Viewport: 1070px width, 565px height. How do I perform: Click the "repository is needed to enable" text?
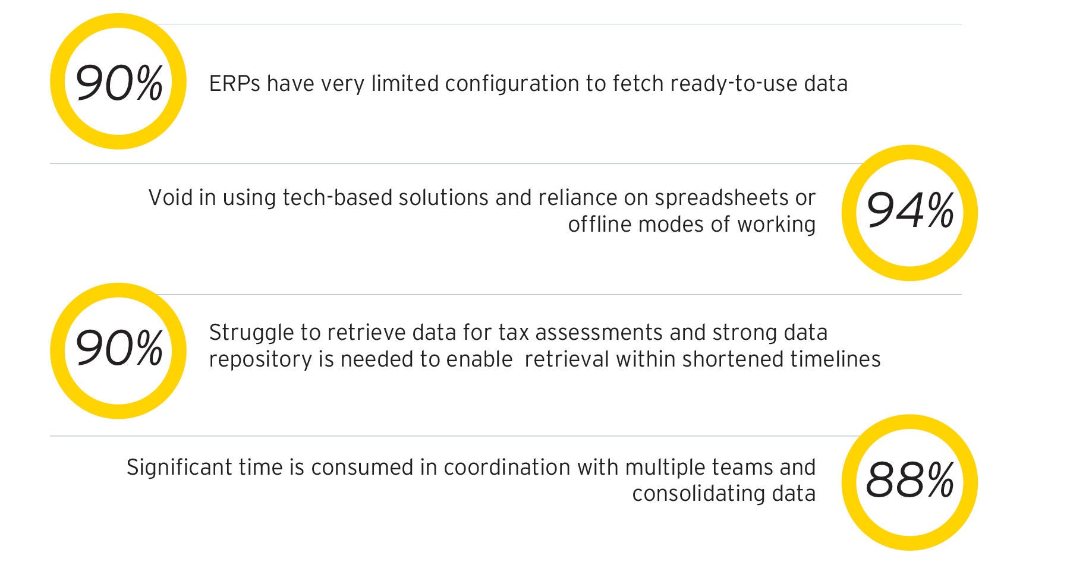point(361,359)
